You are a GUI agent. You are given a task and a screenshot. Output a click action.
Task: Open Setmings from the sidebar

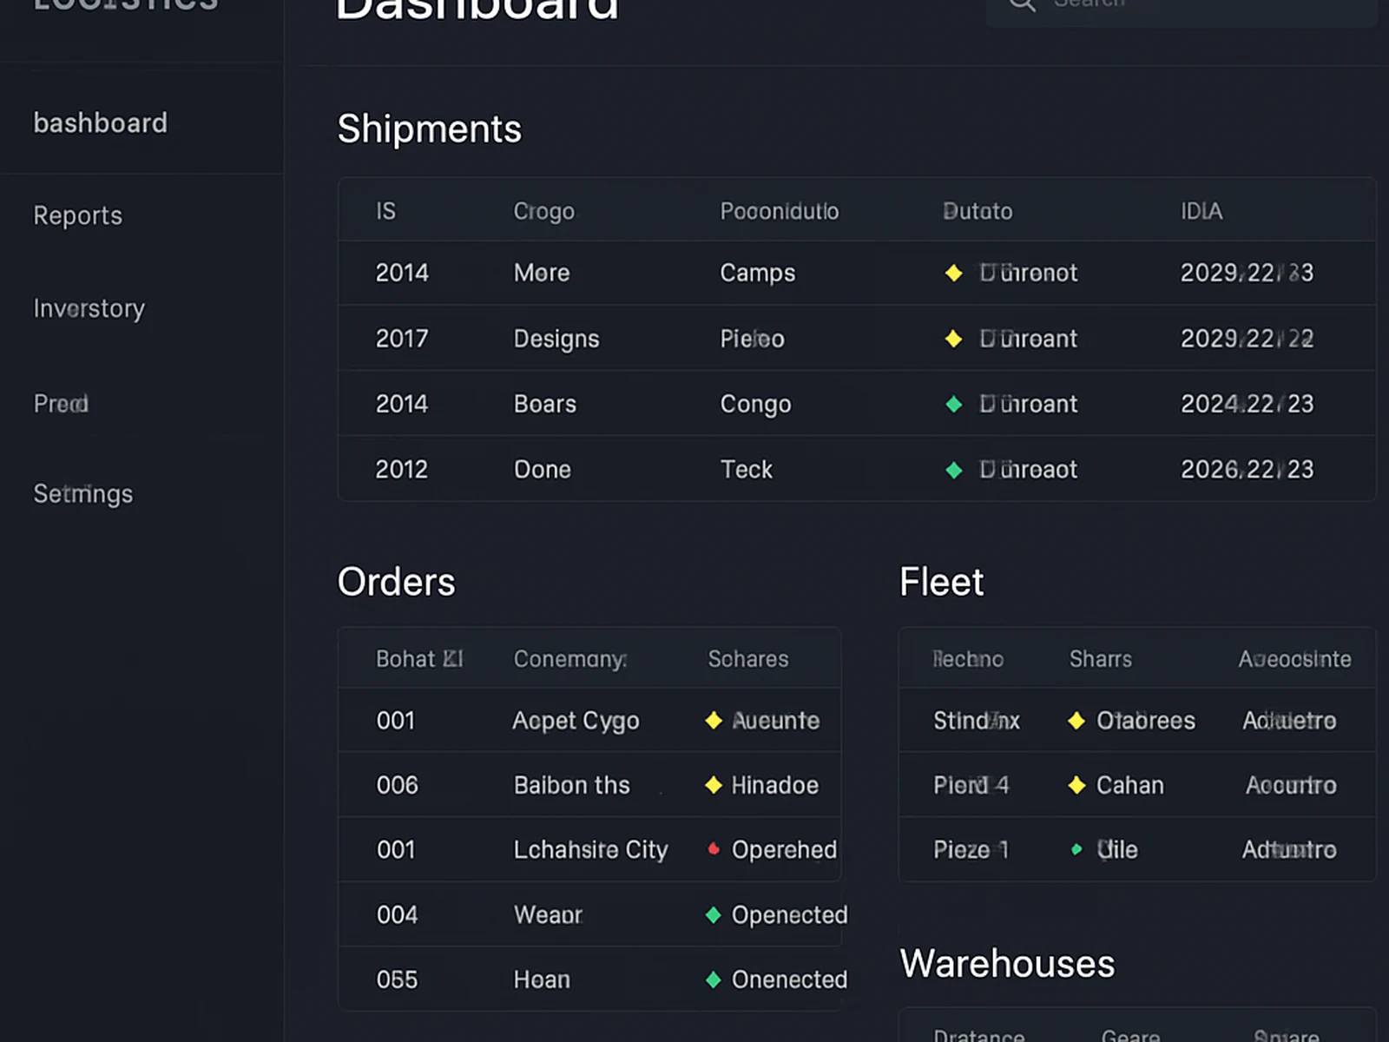point(83,493)
